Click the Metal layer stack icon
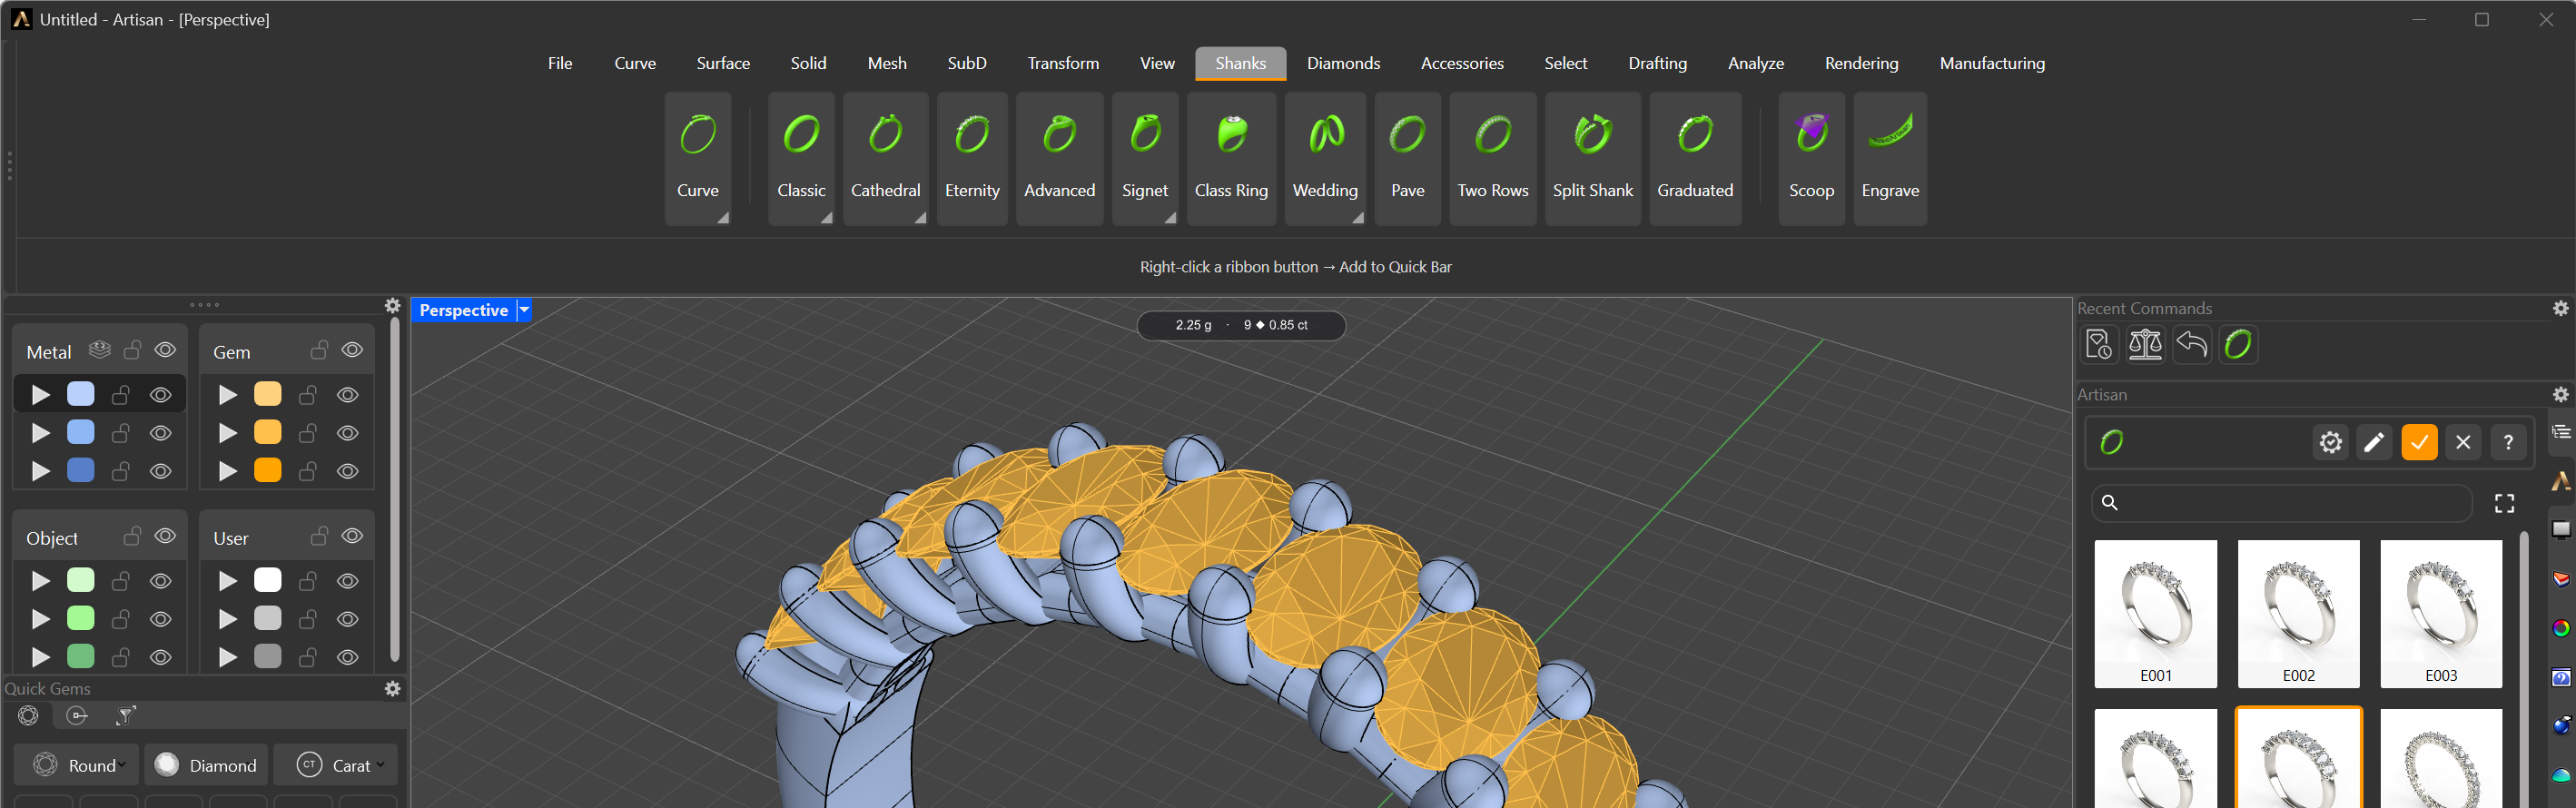This screenshot has height=808, width=2576. coord(99,350)
